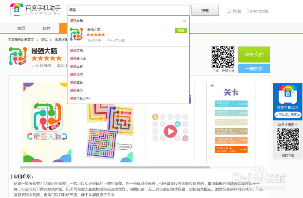Open the 首页 tab

coord(21,28)
